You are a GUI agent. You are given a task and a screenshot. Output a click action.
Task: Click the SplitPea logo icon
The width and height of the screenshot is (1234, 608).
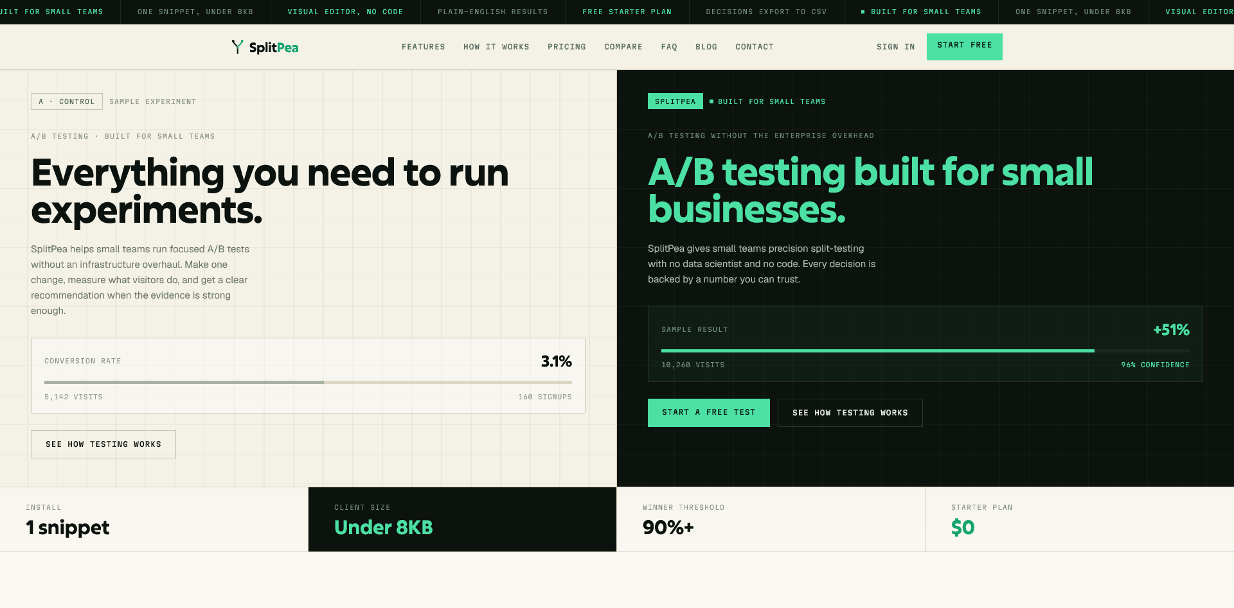click(x=237, y=47)
